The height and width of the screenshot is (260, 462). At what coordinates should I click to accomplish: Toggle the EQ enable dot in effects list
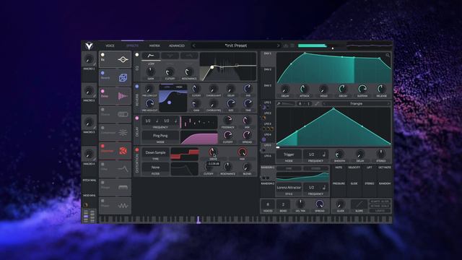(x=103, y=55)
